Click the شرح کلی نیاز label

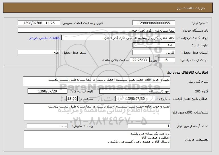pos(198,82)
